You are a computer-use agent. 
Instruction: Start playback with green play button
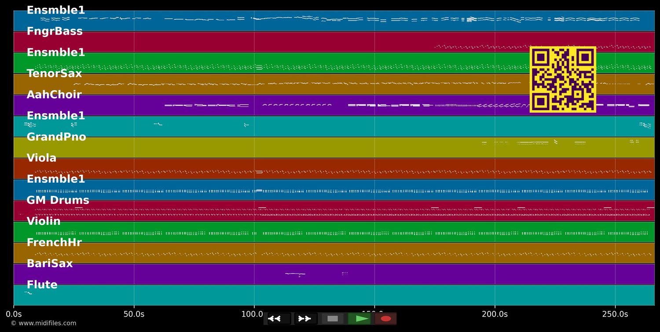click(x=359, y=319)
